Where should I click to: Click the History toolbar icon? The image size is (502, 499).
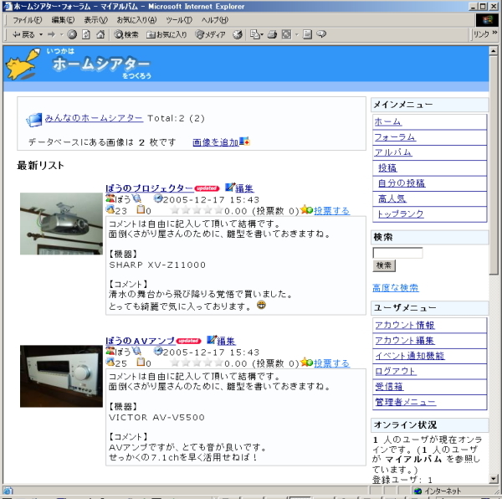tap(238, 34)
